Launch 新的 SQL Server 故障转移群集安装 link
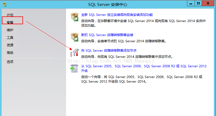Viewport: 216px width, 116px height. (107, 35)
